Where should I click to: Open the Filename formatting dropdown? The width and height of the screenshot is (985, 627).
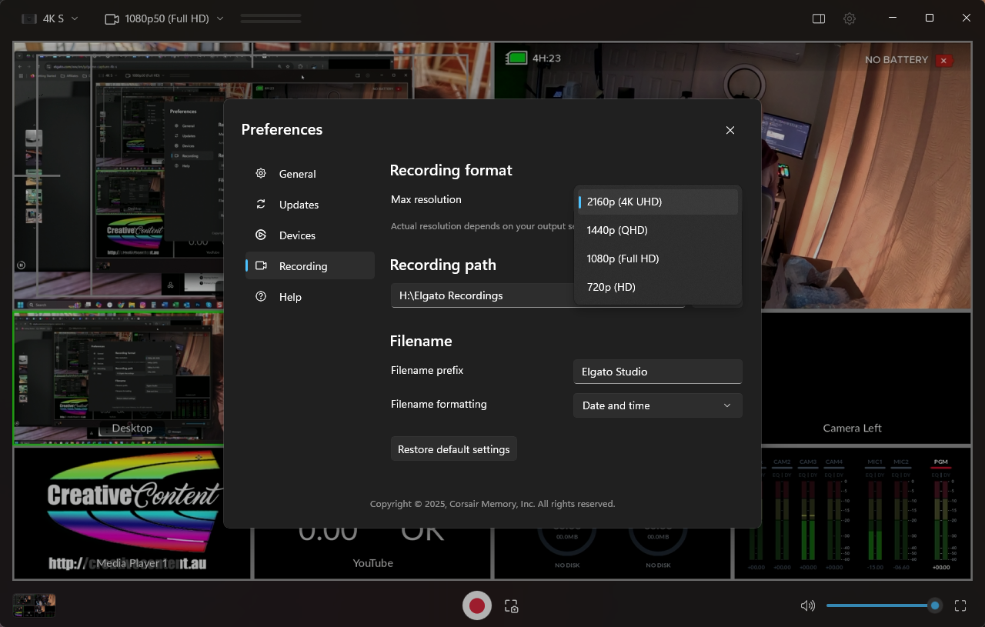click(658, 405)
